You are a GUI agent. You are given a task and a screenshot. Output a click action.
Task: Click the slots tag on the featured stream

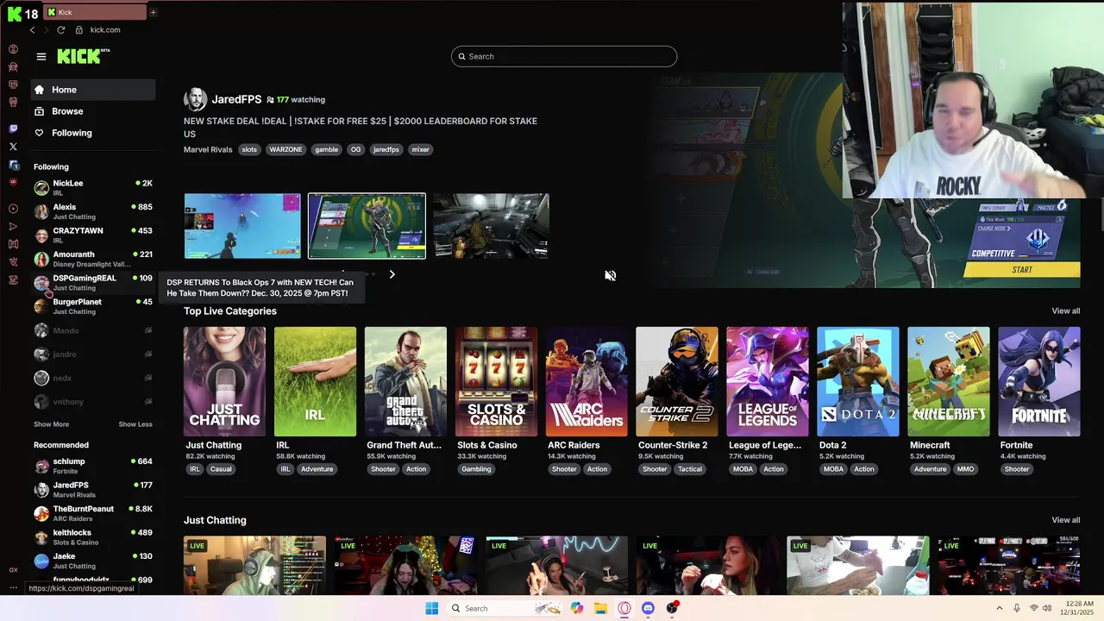(x=249, y=149)
